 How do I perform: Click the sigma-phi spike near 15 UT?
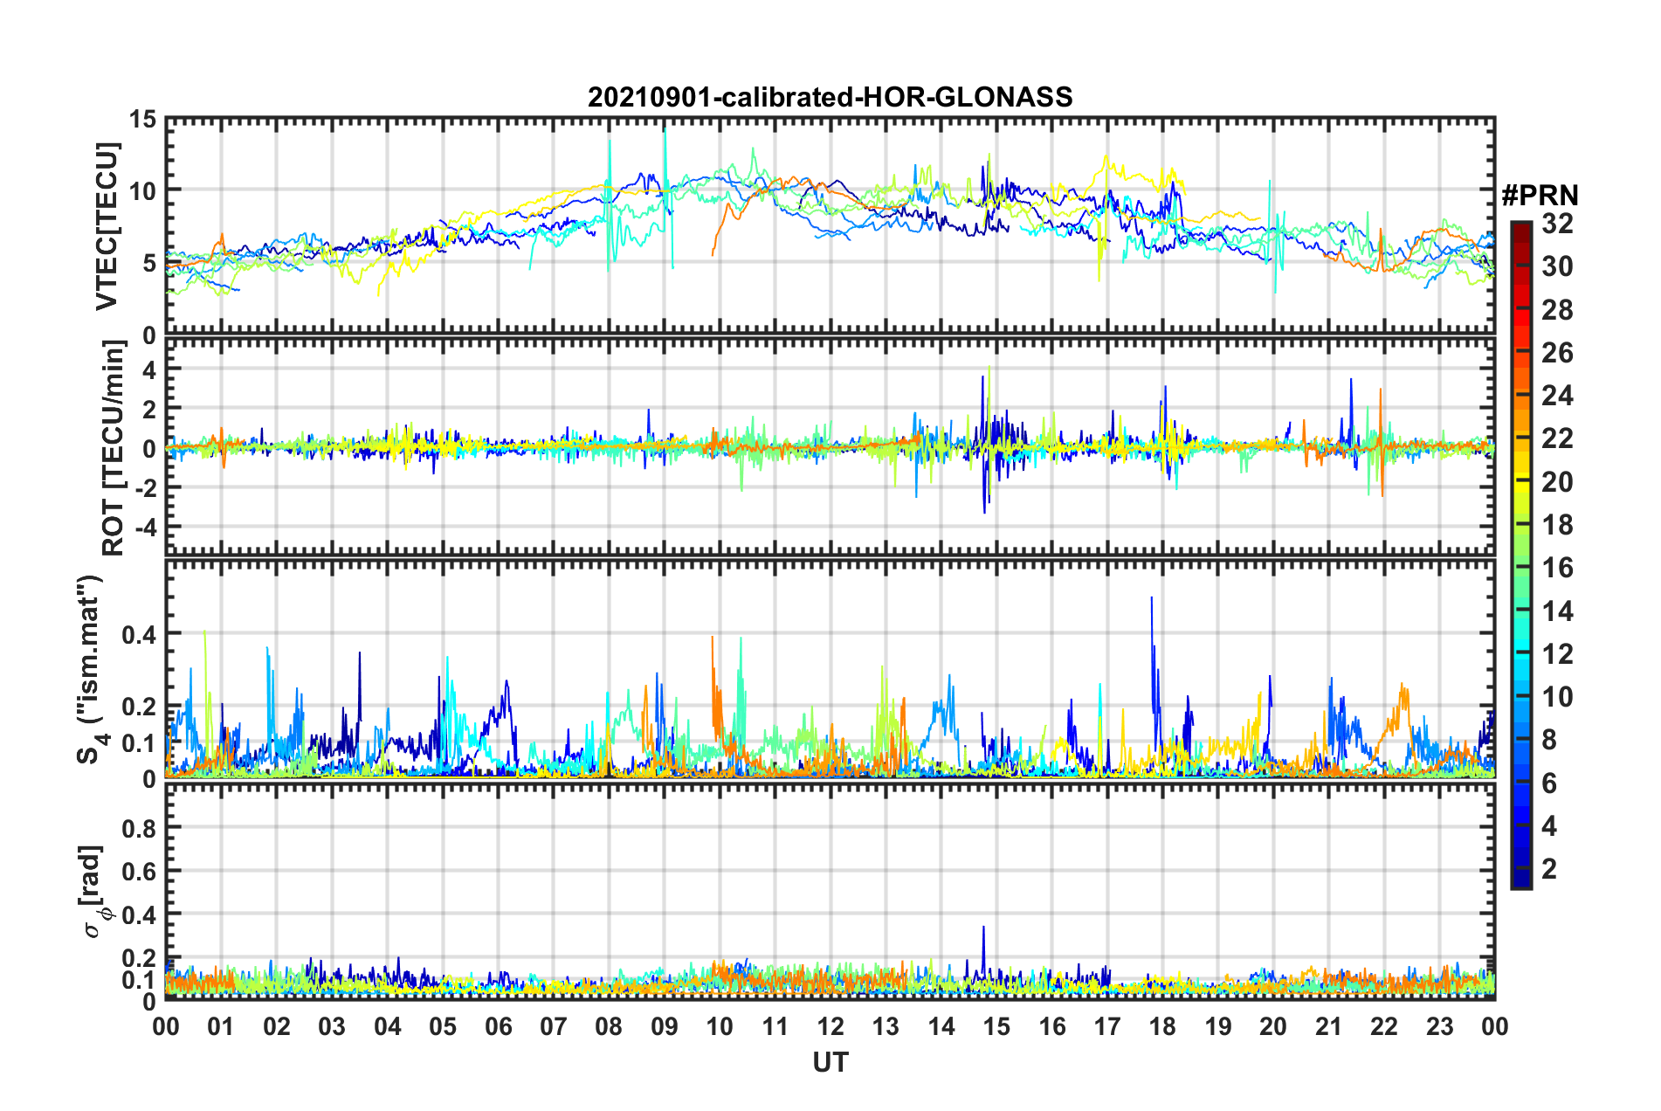coord(983,928)
